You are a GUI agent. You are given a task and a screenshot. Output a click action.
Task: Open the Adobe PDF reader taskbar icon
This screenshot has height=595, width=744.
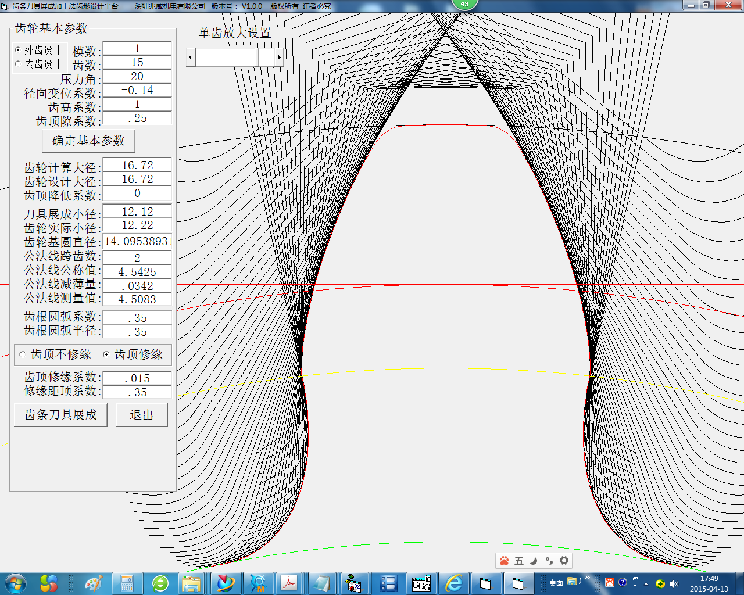[289, 583]
